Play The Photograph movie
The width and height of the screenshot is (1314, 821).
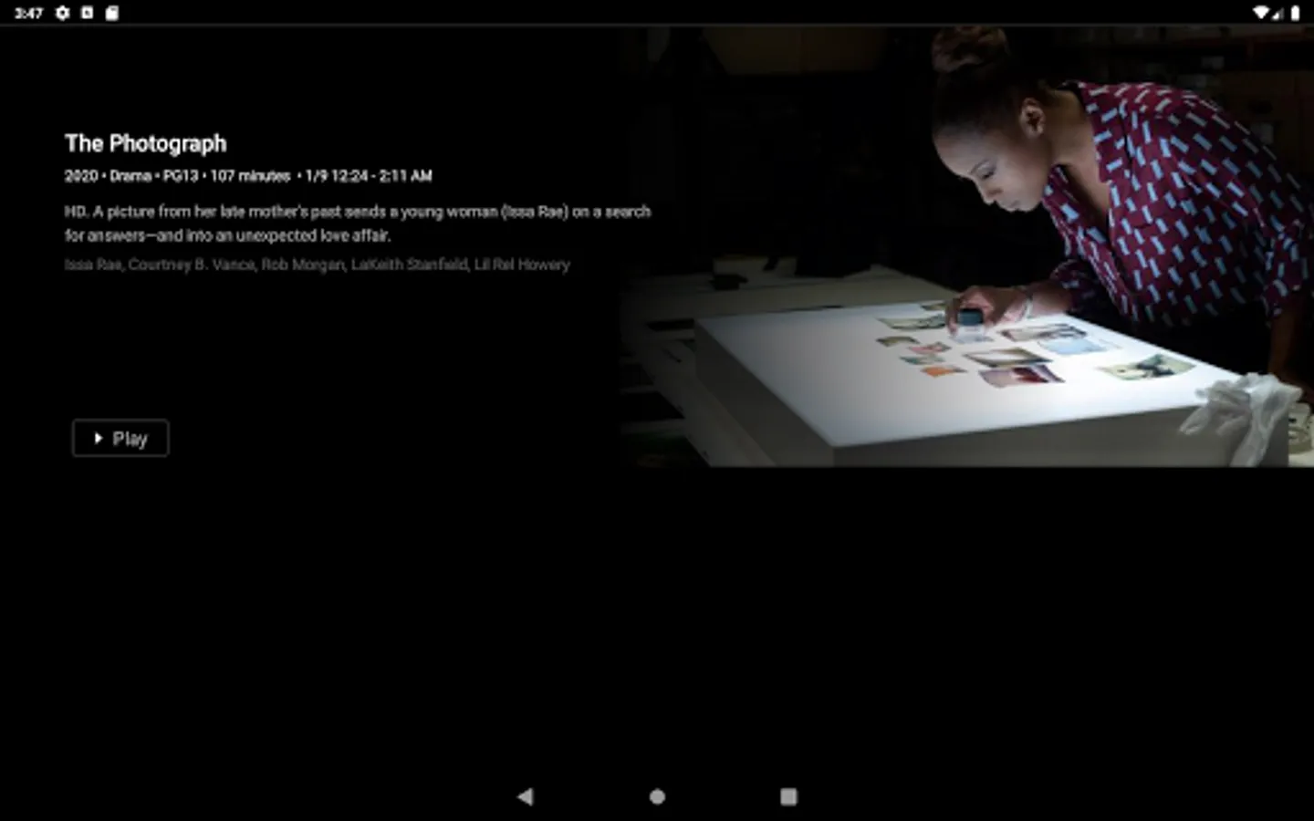coord(120,439)
